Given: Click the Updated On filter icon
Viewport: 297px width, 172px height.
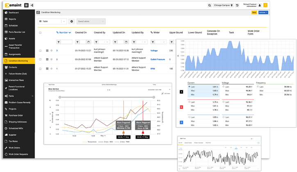Looking at the screenshot, I should click(x=115, y=42).
